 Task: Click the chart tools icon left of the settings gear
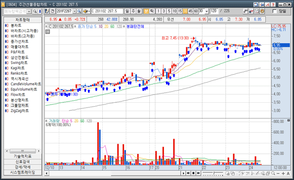(256, 11)
